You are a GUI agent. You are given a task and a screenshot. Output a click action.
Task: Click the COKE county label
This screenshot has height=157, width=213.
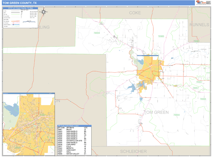click(135, 13)
